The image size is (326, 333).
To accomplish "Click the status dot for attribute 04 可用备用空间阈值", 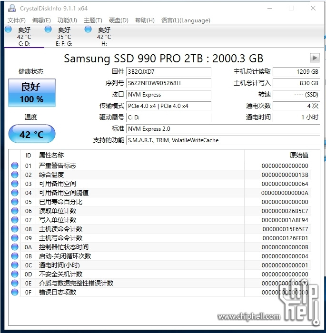I will pyautogui.click(x=15, y=193).
